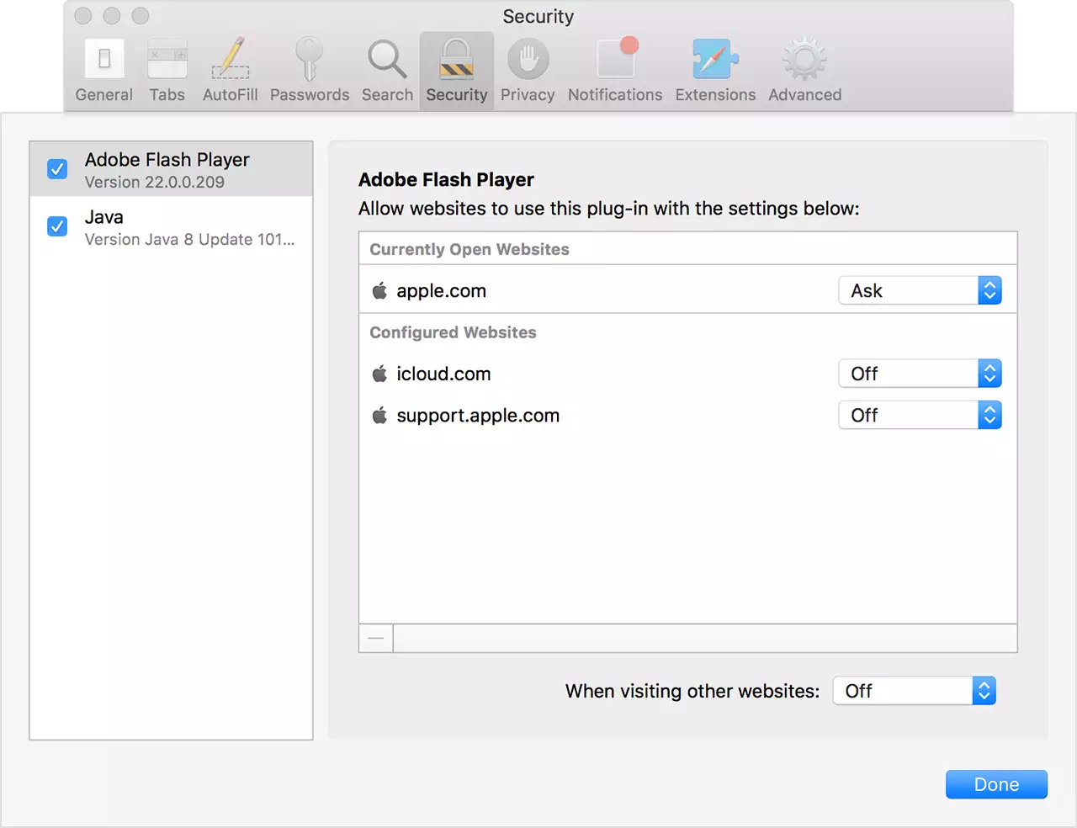Show Extensions preferences puzzle icon
1077x828 pixels.
coord(715,60)
